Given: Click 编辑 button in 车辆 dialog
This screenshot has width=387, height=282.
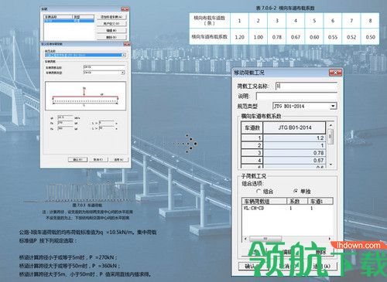Looking at the screenshot, I should (x=111, y=30).
